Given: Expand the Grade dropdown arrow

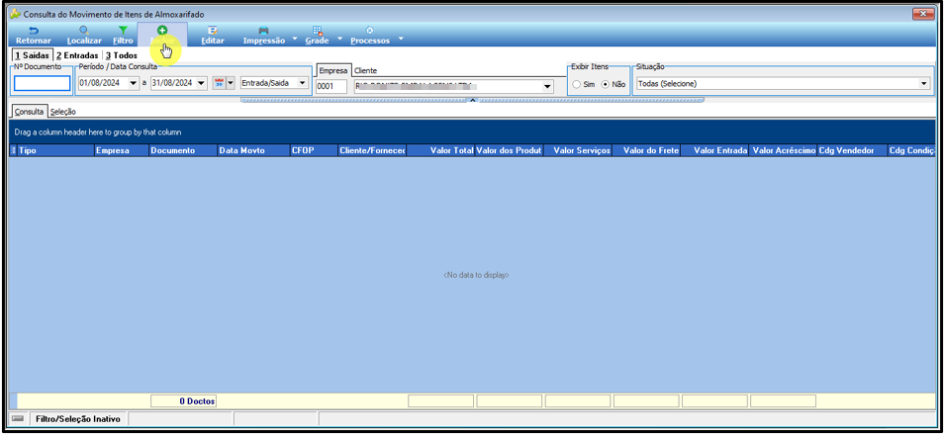Looking at the screenshot, I should tap(339, 40).
